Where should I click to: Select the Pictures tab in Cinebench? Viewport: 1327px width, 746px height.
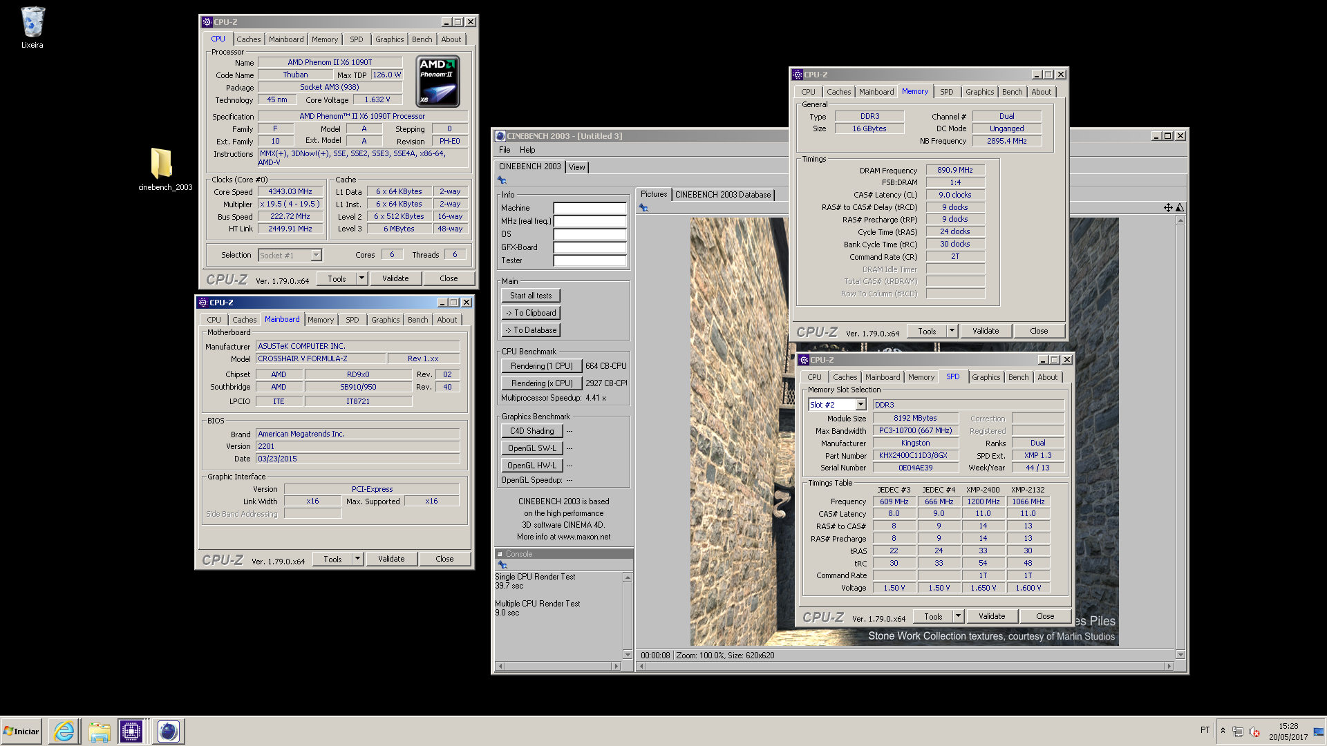point(653,194)
